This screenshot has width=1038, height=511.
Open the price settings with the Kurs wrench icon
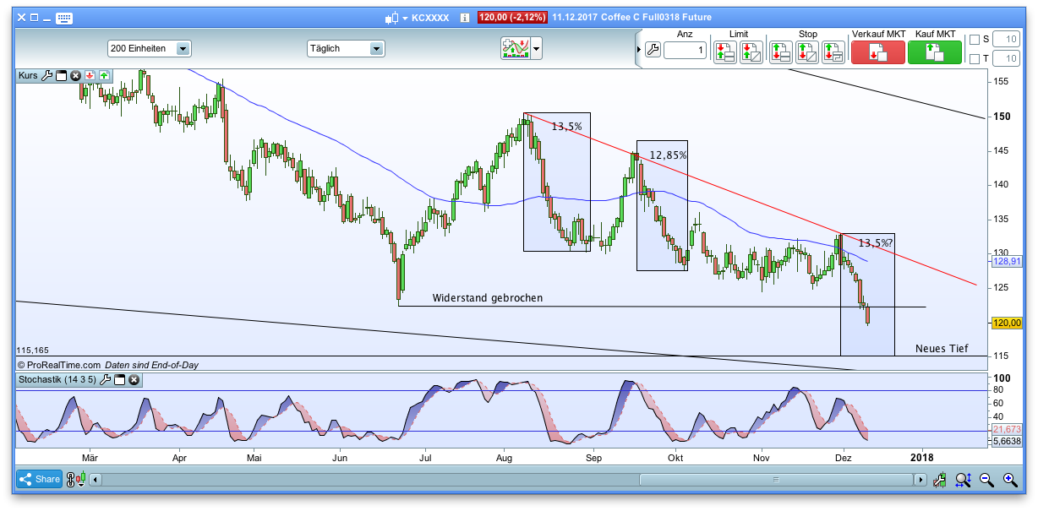pyautogui.click(x=47, y=75)
